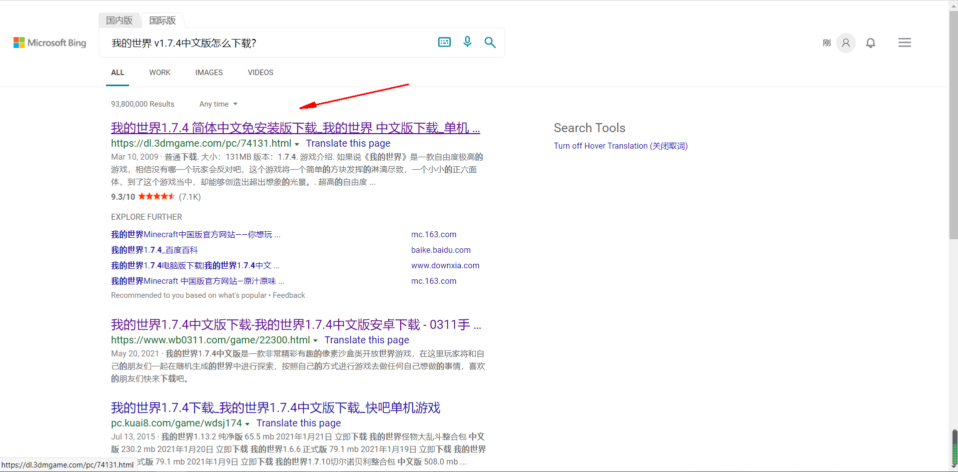Image resolution: width=958 pixels, height=472 pixels.
Task: Click the Feedback link under Explore Further
Action: click(x=289, y=295)
